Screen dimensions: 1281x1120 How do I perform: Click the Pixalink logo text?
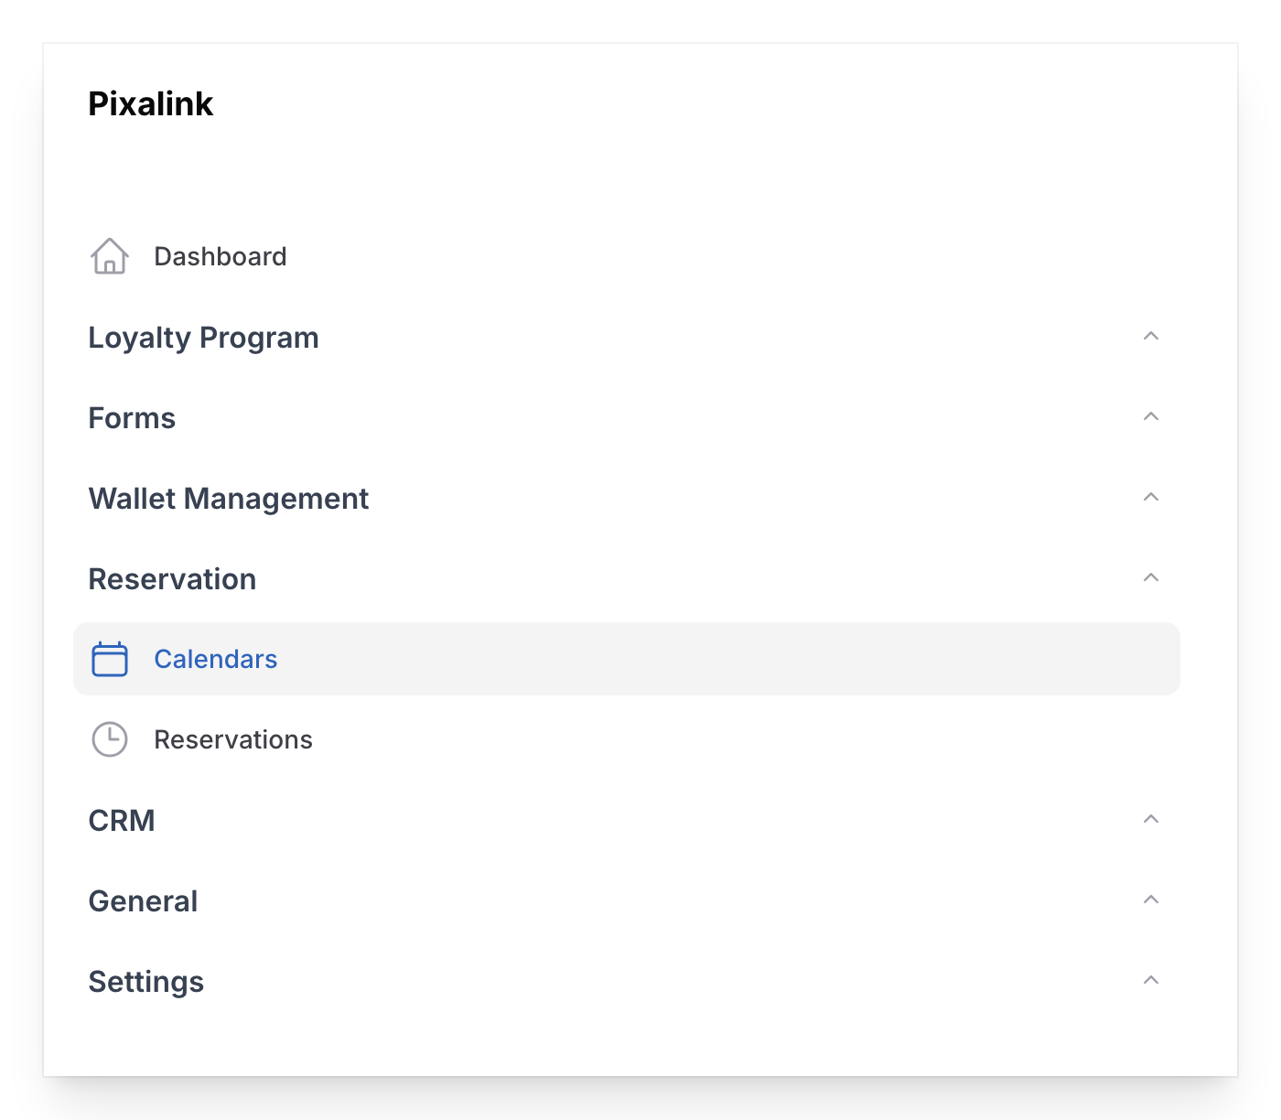150,103
